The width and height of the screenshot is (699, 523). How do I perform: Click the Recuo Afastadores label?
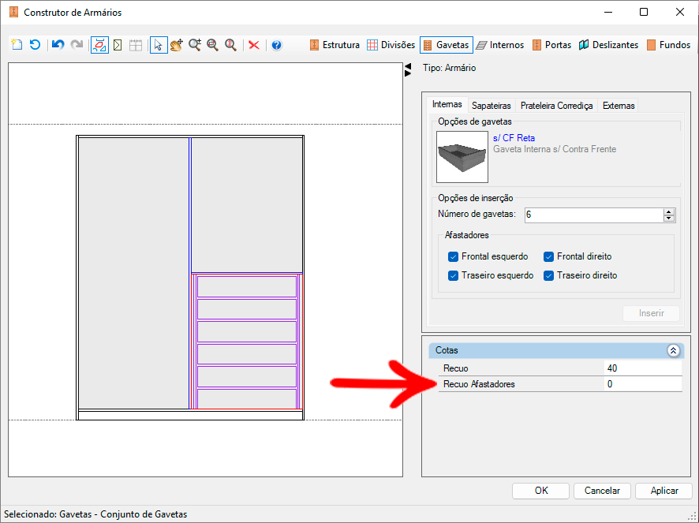tap(479, 384)
